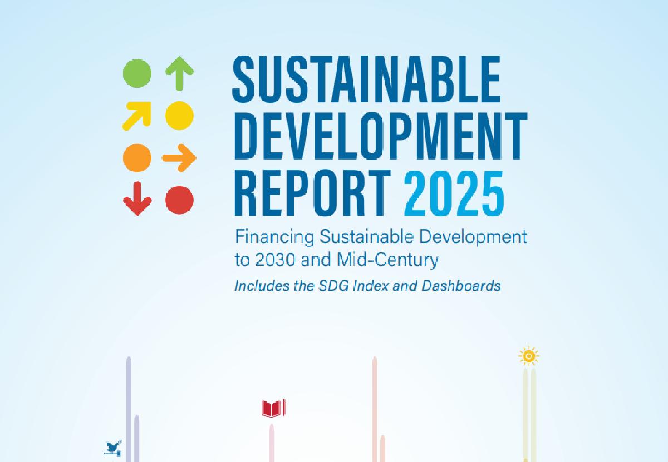Select the orange circle icon
The image size is (668, 462).
click(x=137, y=158)
